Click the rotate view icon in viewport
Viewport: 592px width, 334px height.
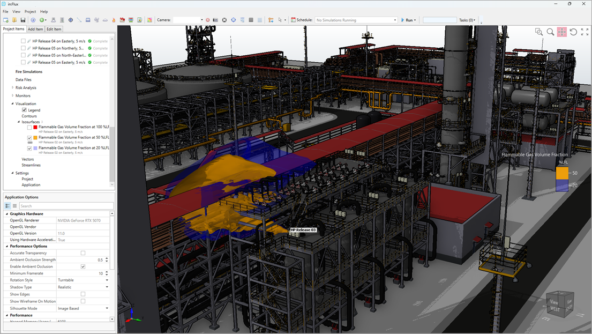click(573, 32)
